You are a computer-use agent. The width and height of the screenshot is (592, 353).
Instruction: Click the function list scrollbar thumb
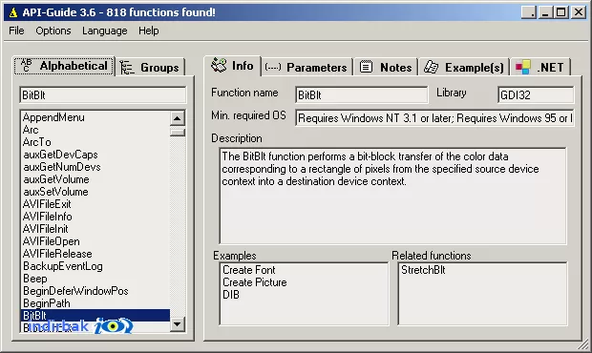177,133
